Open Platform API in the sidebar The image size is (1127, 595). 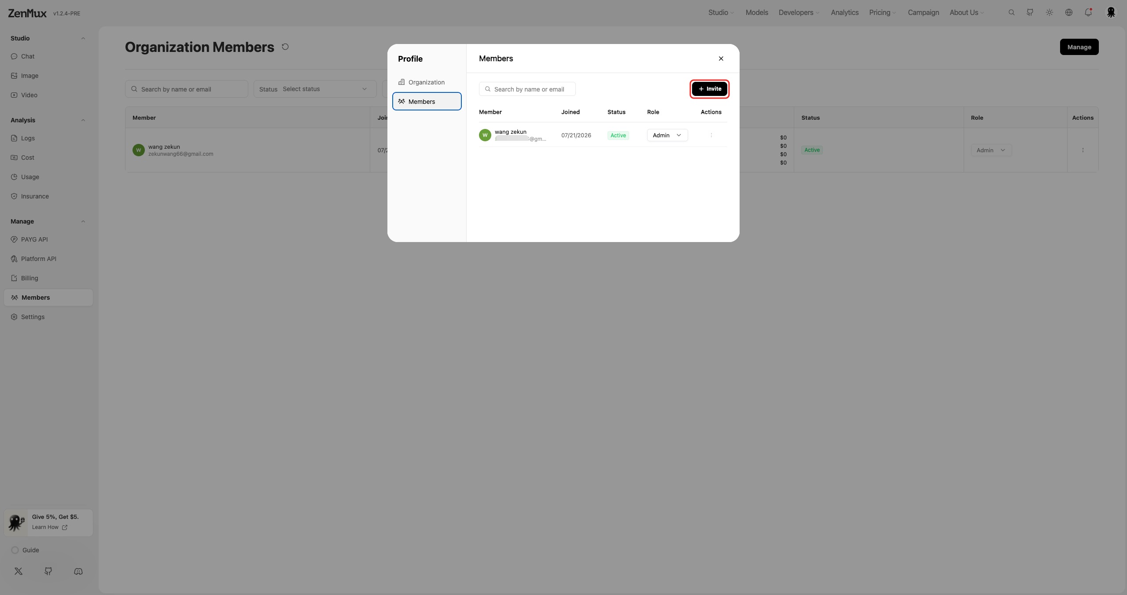[x=48, y=259]
